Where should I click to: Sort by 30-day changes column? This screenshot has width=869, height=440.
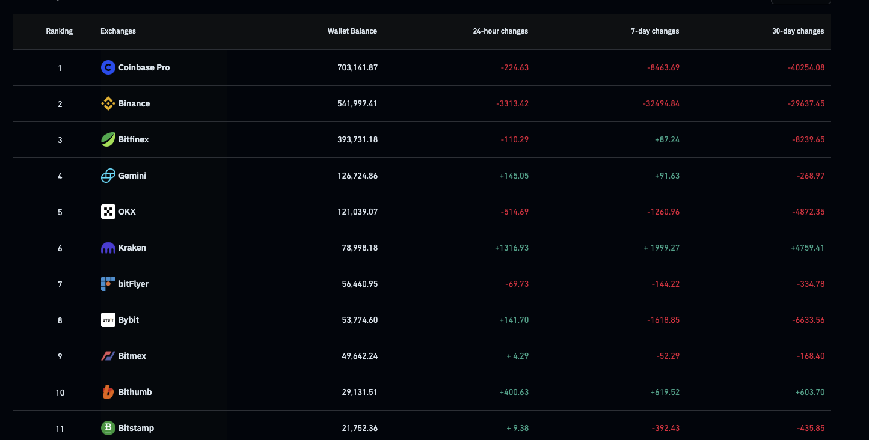[x=798, y=31]
